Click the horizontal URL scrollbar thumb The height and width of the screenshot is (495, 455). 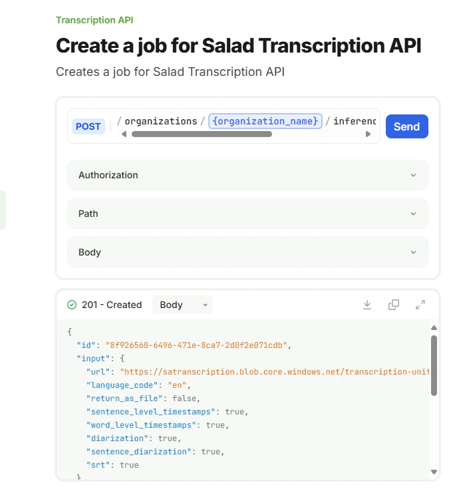pos(202,134)
